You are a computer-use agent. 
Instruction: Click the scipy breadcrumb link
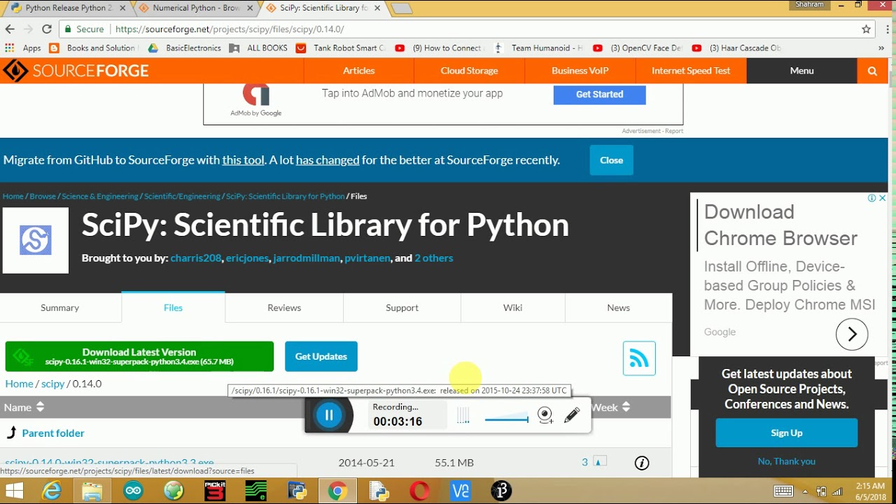[x=52, y=384]
